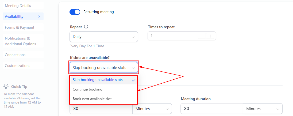
Task: Click plus icon in Times to repeat
Action: [210, 36]
